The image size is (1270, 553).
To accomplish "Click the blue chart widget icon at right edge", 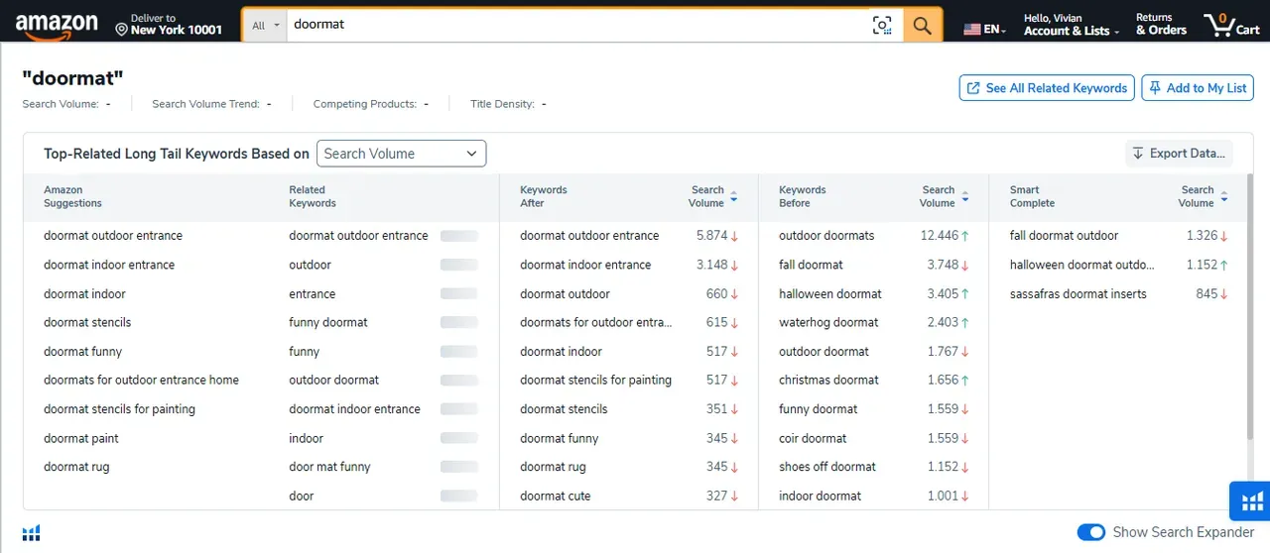I will [1249, 500].
